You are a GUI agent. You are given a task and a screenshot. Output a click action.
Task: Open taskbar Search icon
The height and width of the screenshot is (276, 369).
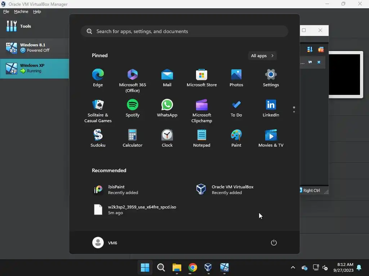click(x=161, y=267)
